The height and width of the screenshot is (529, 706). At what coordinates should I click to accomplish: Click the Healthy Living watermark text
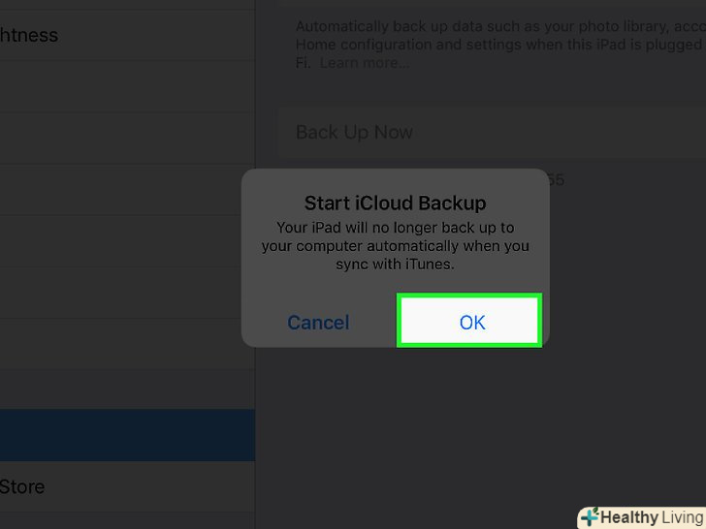(652, 517)
